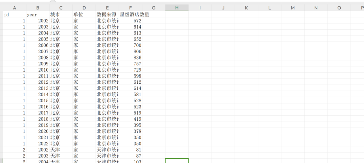The height and width of the screenshot is (163, 364).
Task: Select the id cell '2' in the 天津 2003 row
Action: [x=14, y=156]
